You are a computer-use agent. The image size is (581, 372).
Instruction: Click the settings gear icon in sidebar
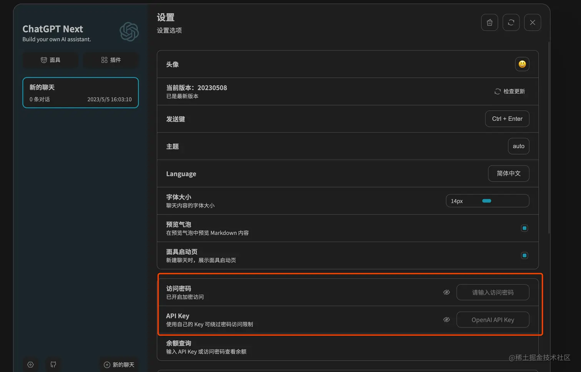(x=31, y=365)
